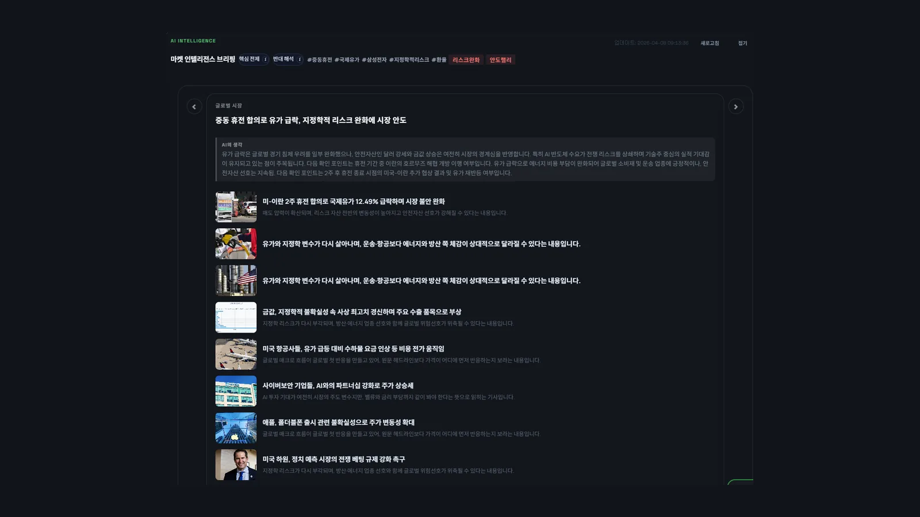Click the info icon beside 핵심 전제
Image resolution: width=920 pixels, height=517 pixels.
265,59
